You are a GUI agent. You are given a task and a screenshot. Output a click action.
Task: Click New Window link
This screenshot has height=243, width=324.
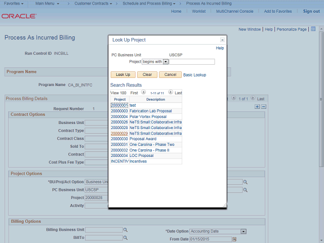pyautogui.click(x=250, y=29)
